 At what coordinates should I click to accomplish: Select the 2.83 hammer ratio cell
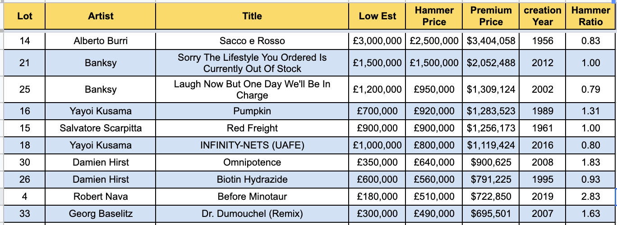(x=591, y=197)
